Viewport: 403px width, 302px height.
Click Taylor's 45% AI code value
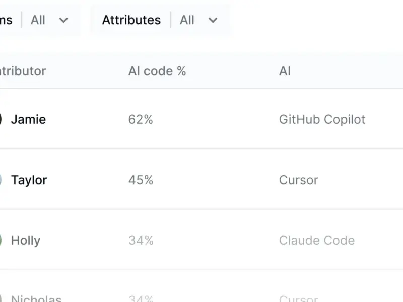tap(141, 180)
